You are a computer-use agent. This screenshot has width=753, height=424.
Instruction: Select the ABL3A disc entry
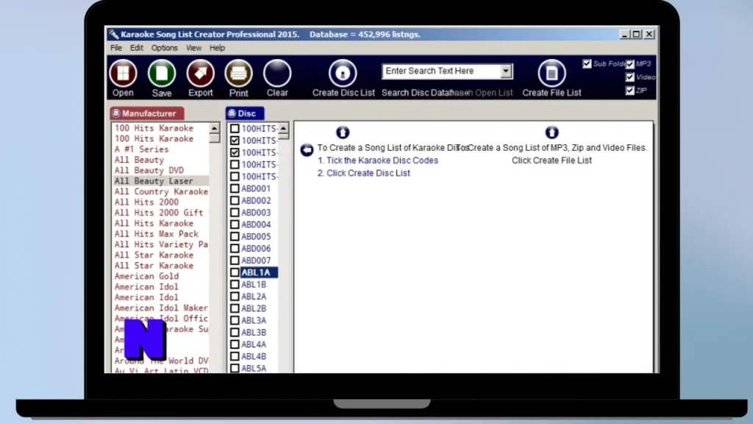pyautogui.click(x=254, y=320)
